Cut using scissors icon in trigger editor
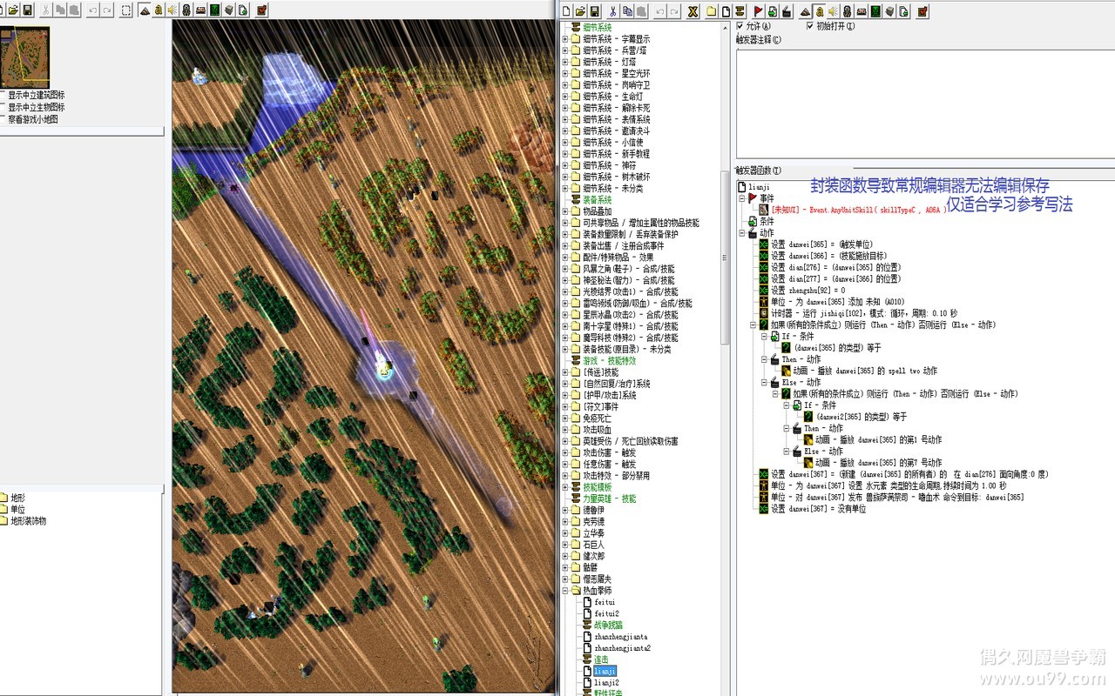The image size is (1115, 696). click(x=613, y=11)
